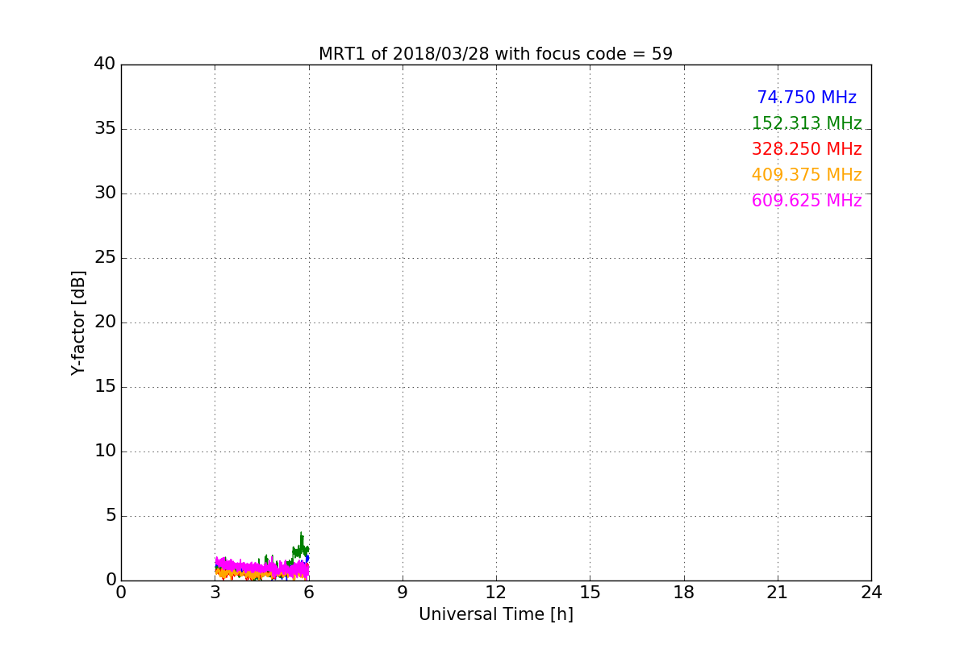Select the 328.250 MHz legend label
This screenshot has height=645, width=968.
pos(807,149)
